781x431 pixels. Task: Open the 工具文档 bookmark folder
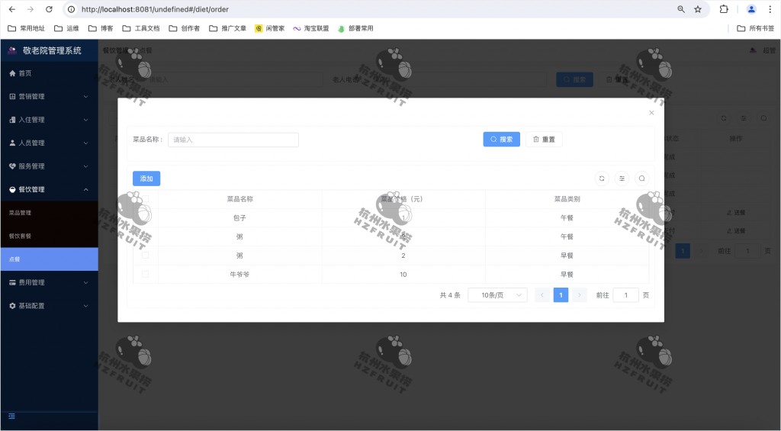point(141,28)
